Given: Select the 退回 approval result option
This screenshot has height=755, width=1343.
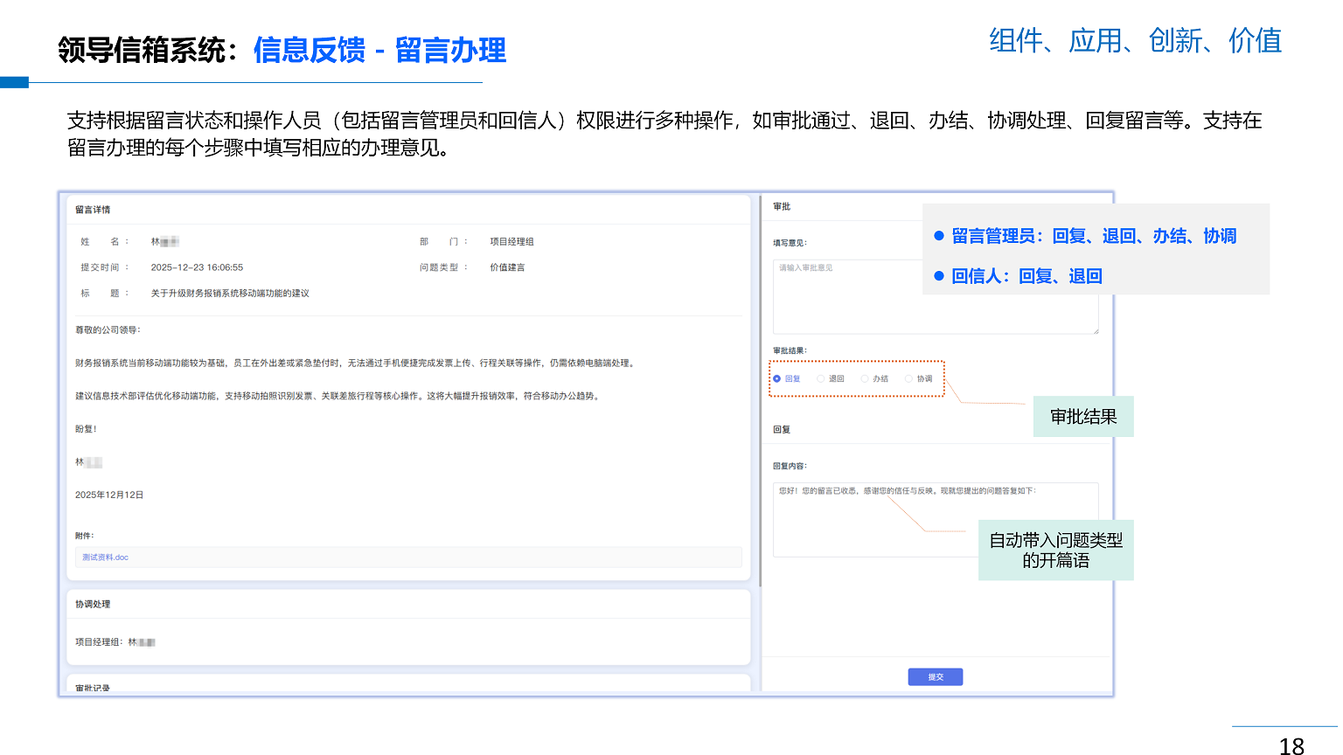Looking at the screenshot, I should 821,378.
